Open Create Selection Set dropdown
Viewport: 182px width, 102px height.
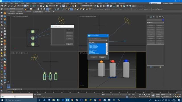pos(87,6)
